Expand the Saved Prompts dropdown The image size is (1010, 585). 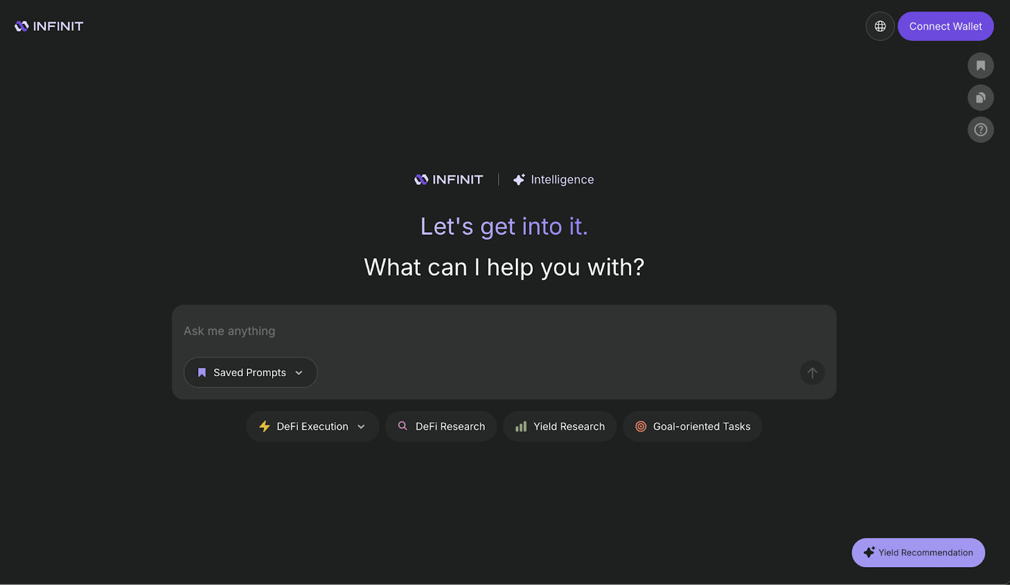(251, 373)
